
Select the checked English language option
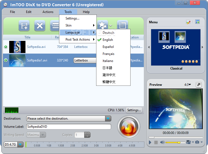point(113,40)
